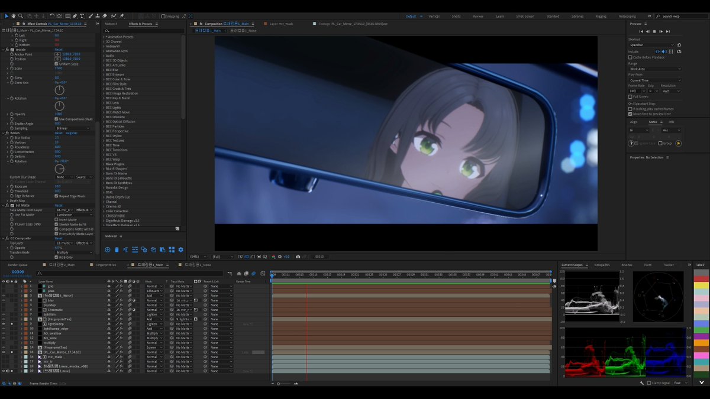Enable Full Screen checkbox in Preview
The image size is (710, 399).
630,96
